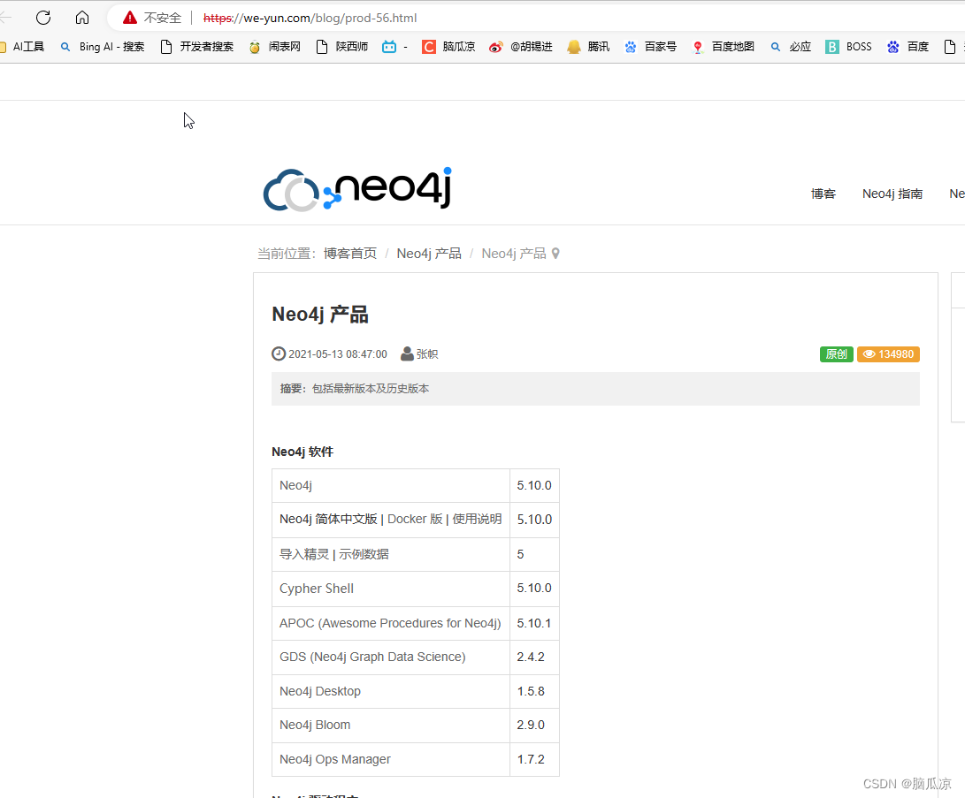
Task: Click the 摘要 summary text box
Action: [x=595, y=389]
